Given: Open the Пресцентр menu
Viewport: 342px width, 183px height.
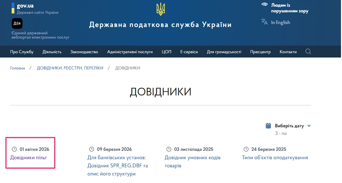Looking at the screenshot, I should 260,52.
